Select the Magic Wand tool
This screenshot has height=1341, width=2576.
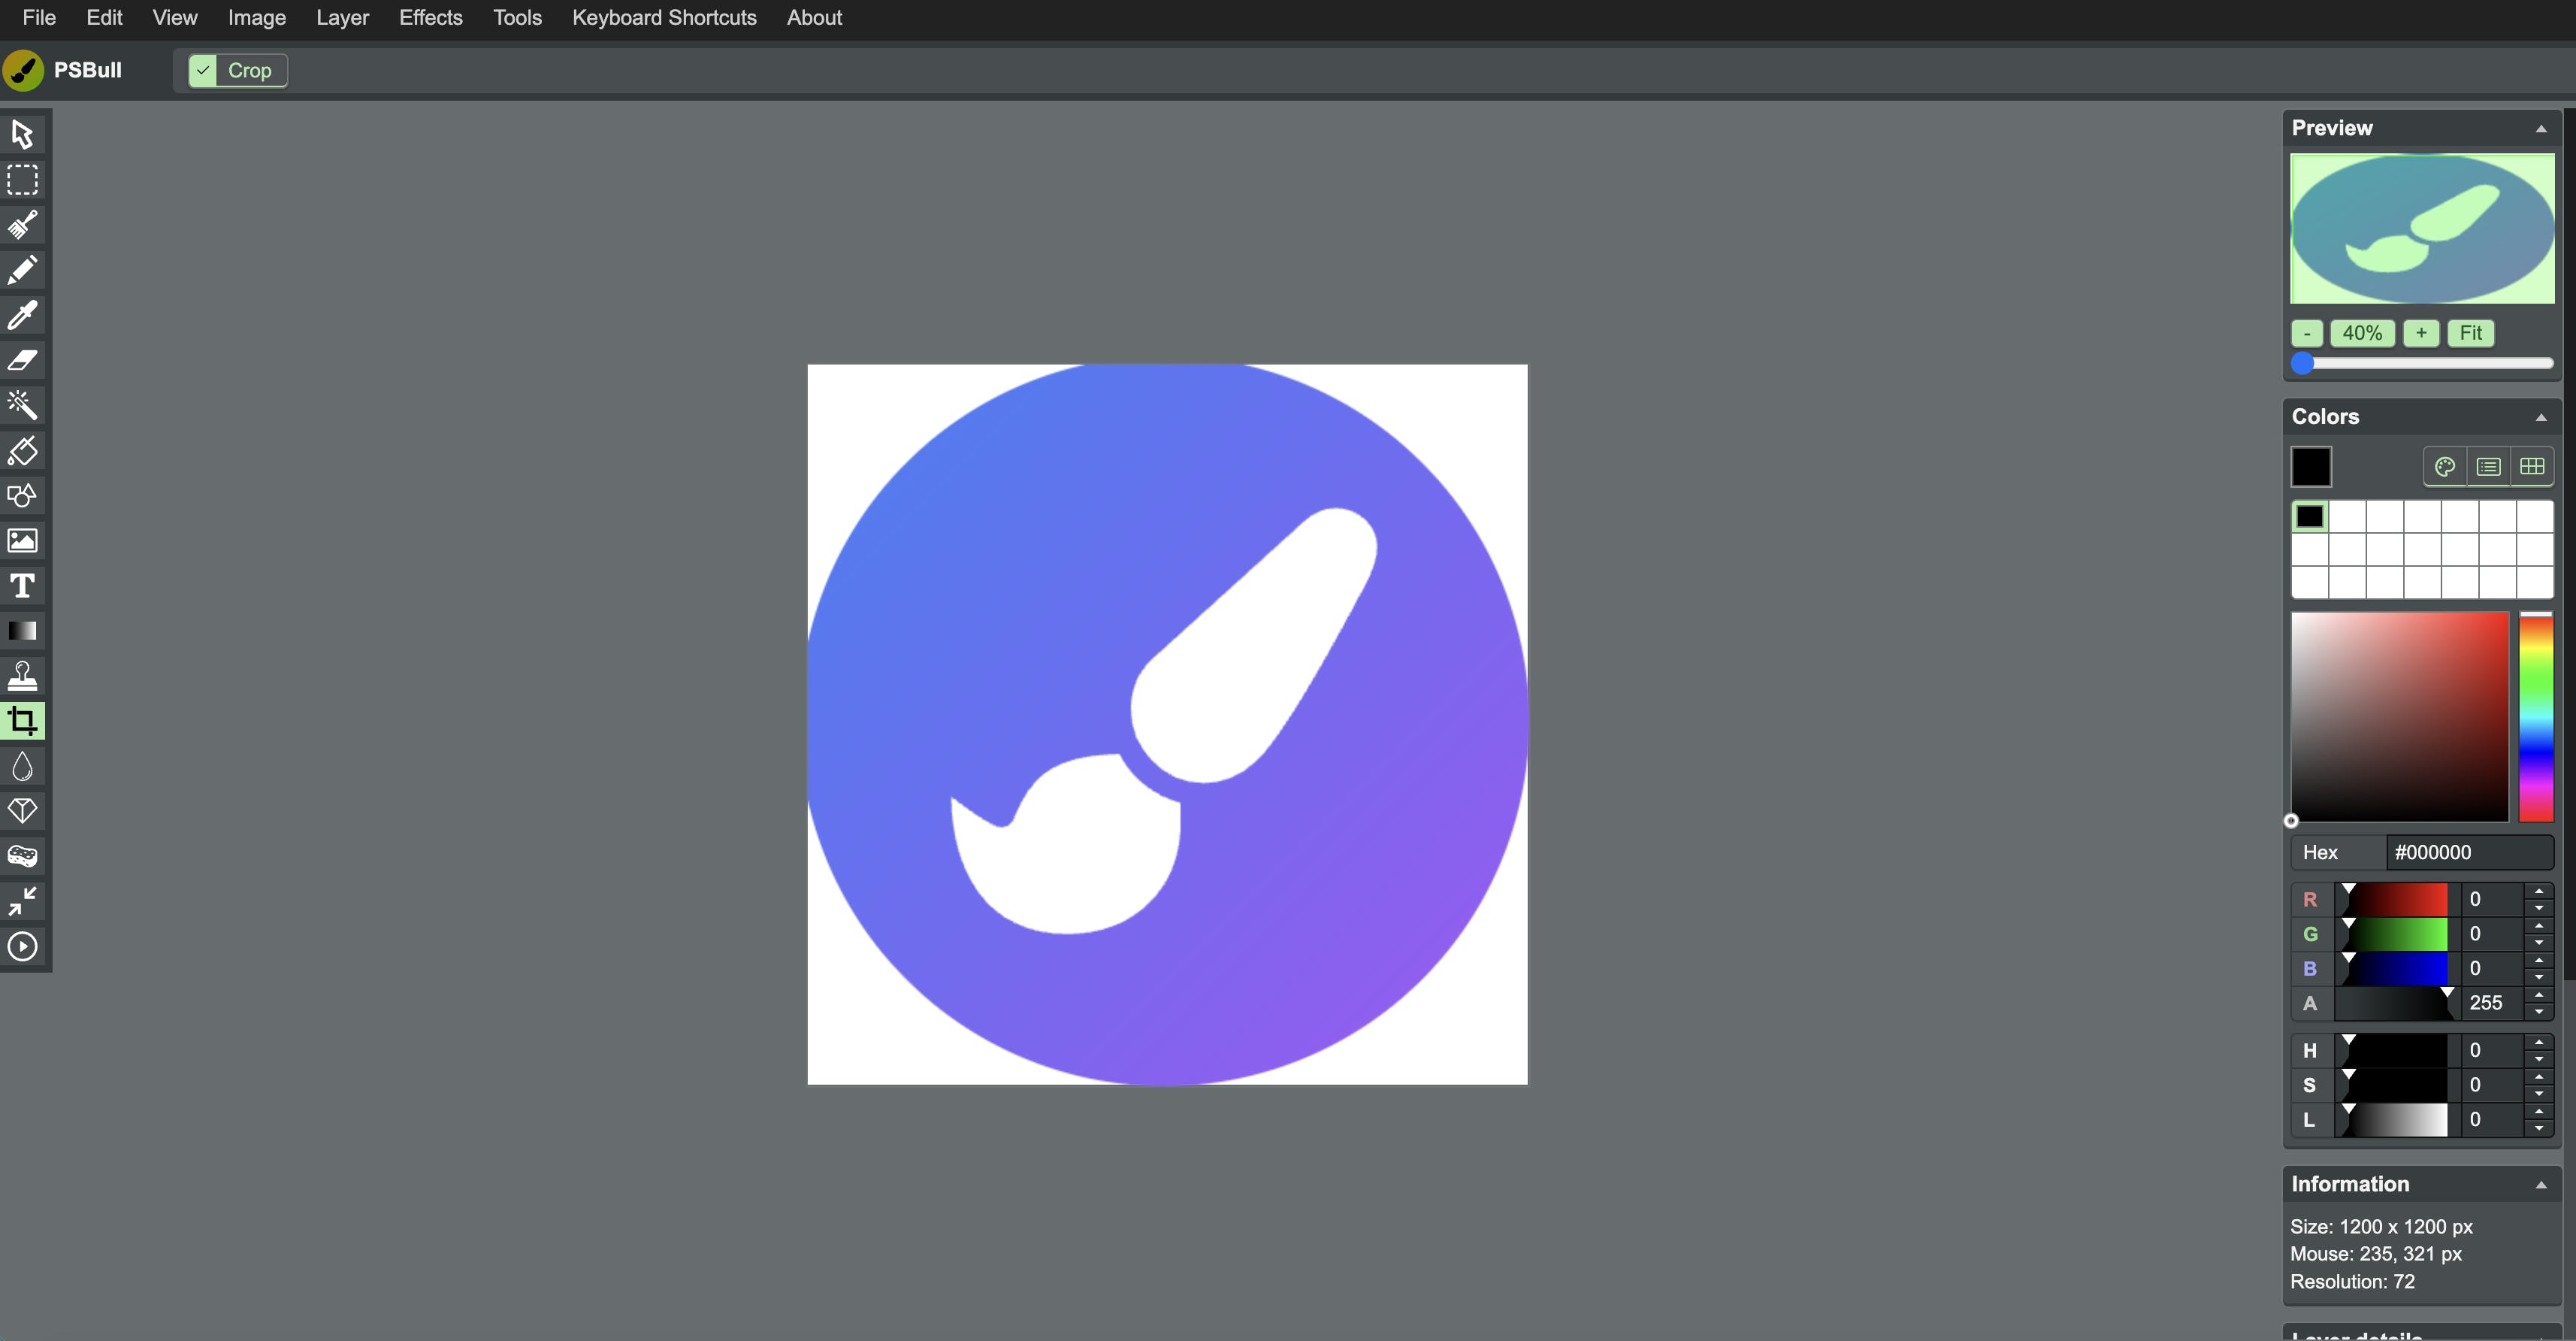click(22, 405)
